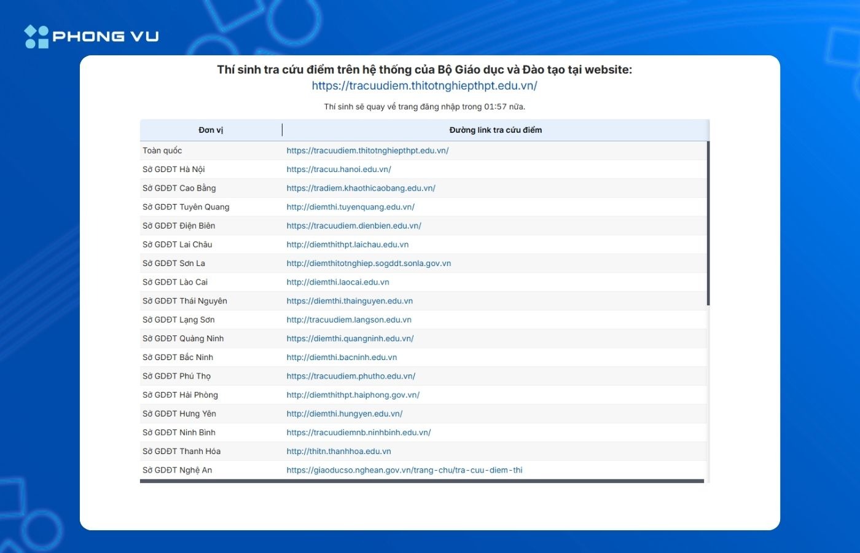Open the Toàn quốc score lookup link
The width and height of the screenshot is (860, 553).
click(x=367, y=151)
